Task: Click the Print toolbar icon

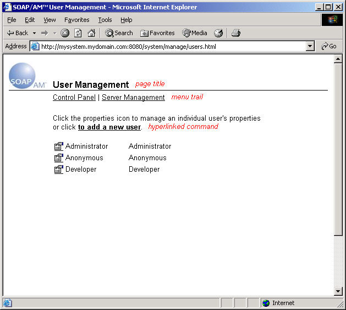Action: [x=236, y=33]
